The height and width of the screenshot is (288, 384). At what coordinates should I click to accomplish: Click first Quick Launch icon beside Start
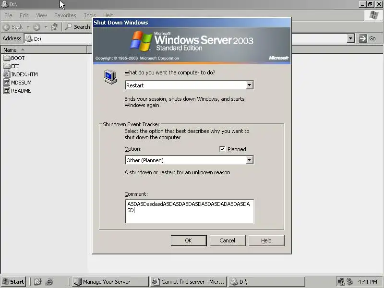coord(37,282)
